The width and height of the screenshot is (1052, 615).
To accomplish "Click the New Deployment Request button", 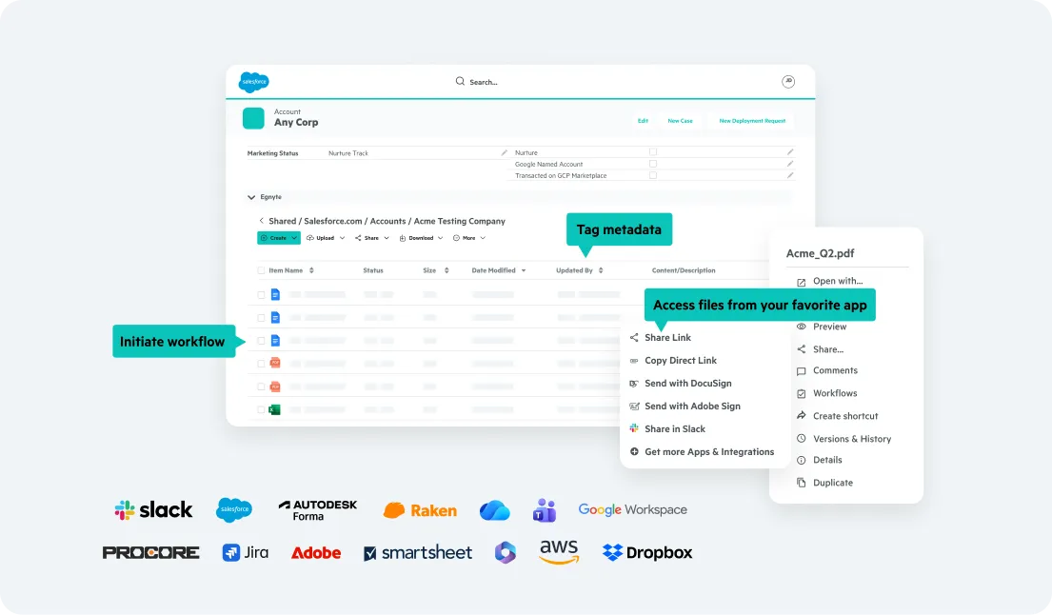I will (752, 121).
